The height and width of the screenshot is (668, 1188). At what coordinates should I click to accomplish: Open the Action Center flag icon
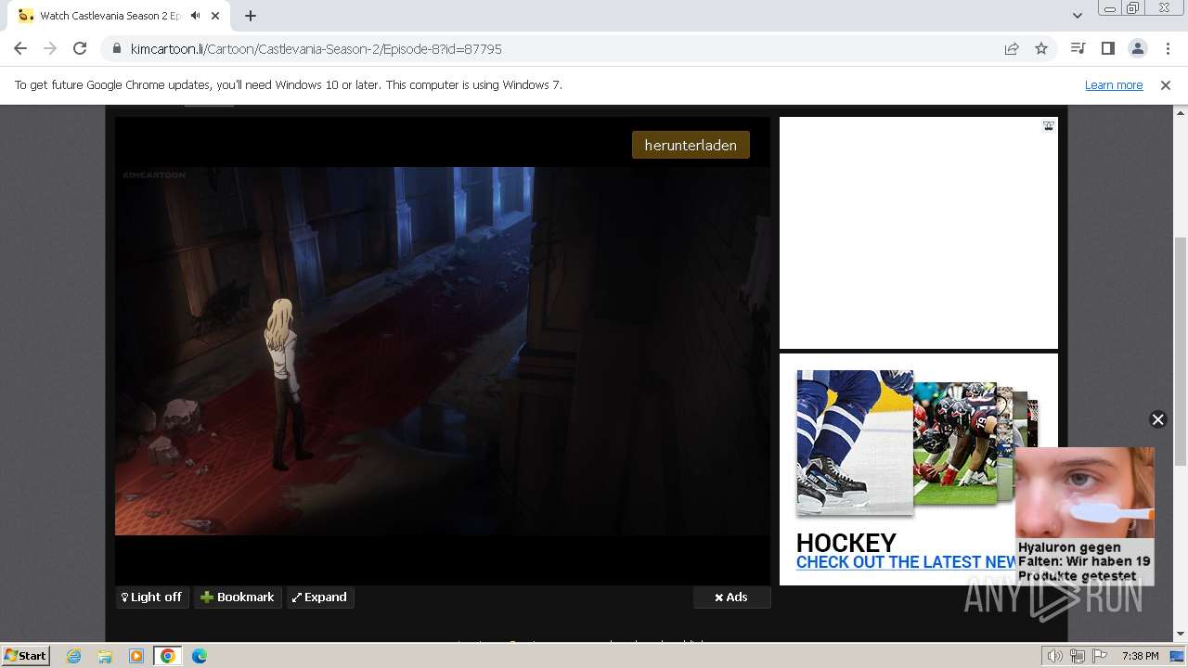(x=1098, y=656)
